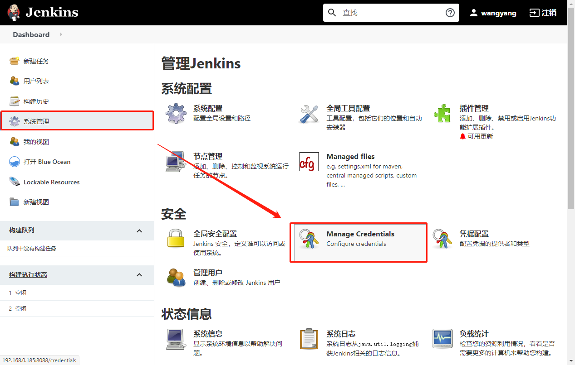Image resolution: width=575 pixels, height=365 pixels.
Task: Click the 可用更新 red bell icon
Action: pyautogui.click(x=463, y=136)
